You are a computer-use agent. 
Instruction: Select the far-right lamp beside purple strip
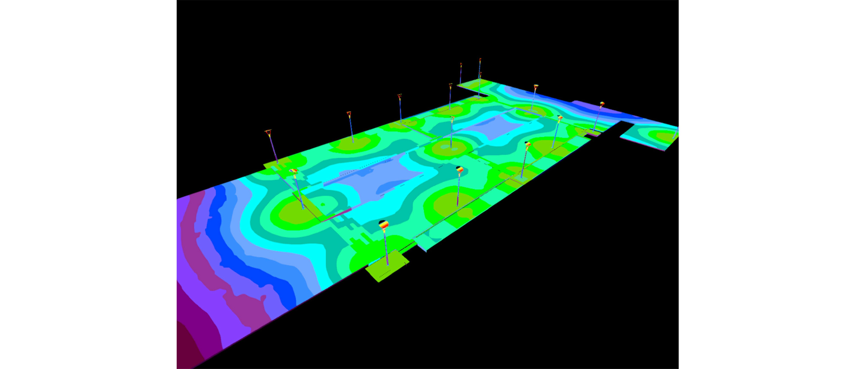[x=602, y=104]
